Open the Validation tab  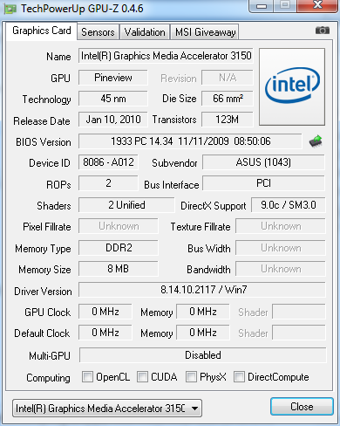tap(145, 32)
